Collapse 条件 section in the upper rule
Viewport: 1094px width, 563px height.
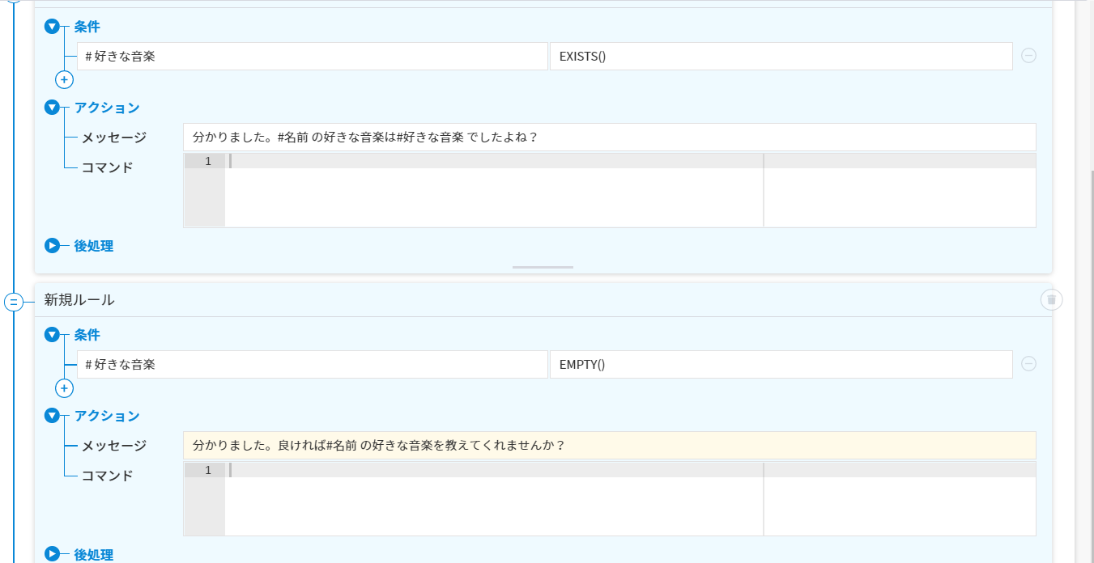[x=53, y=27]
